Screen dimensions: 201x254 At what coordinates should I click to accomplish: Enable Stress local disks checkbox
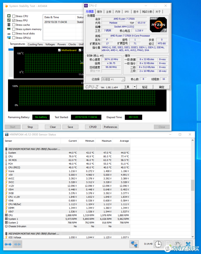(x=14, y=33)
